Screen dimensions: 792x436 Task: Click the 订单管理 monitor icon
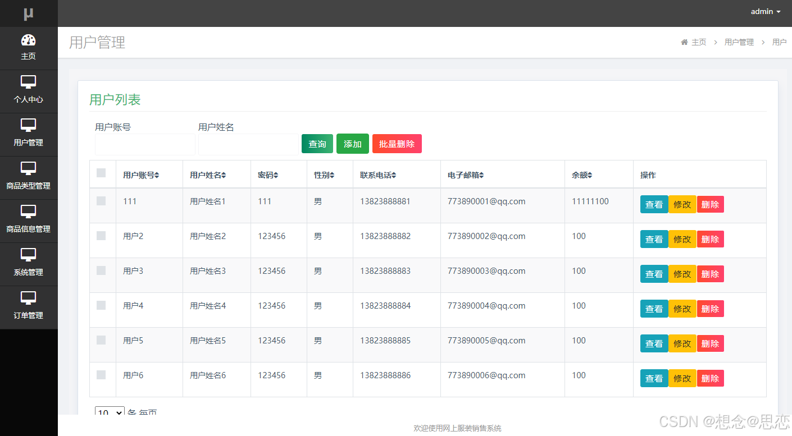pos(29,299)
